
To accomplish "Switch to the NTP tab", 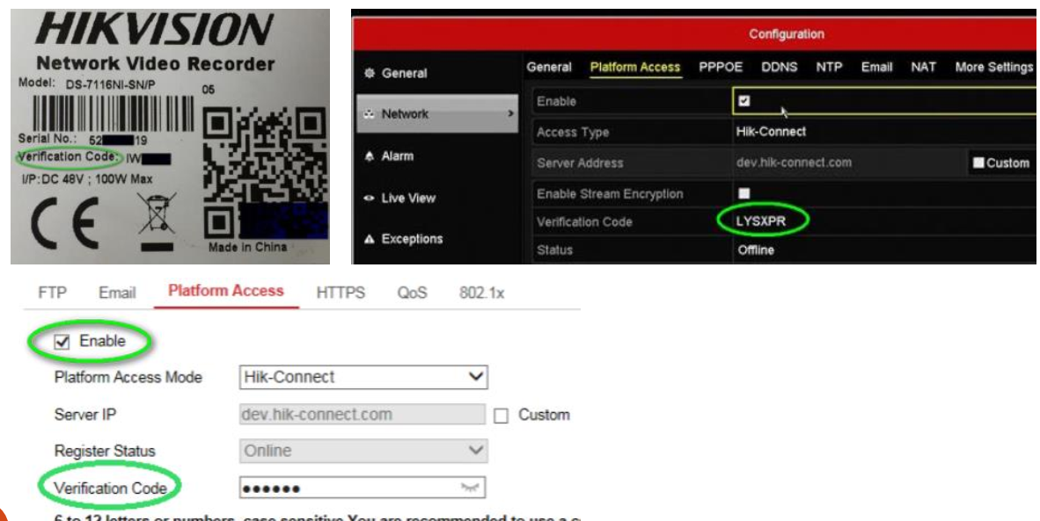I will tap(829, 67).
